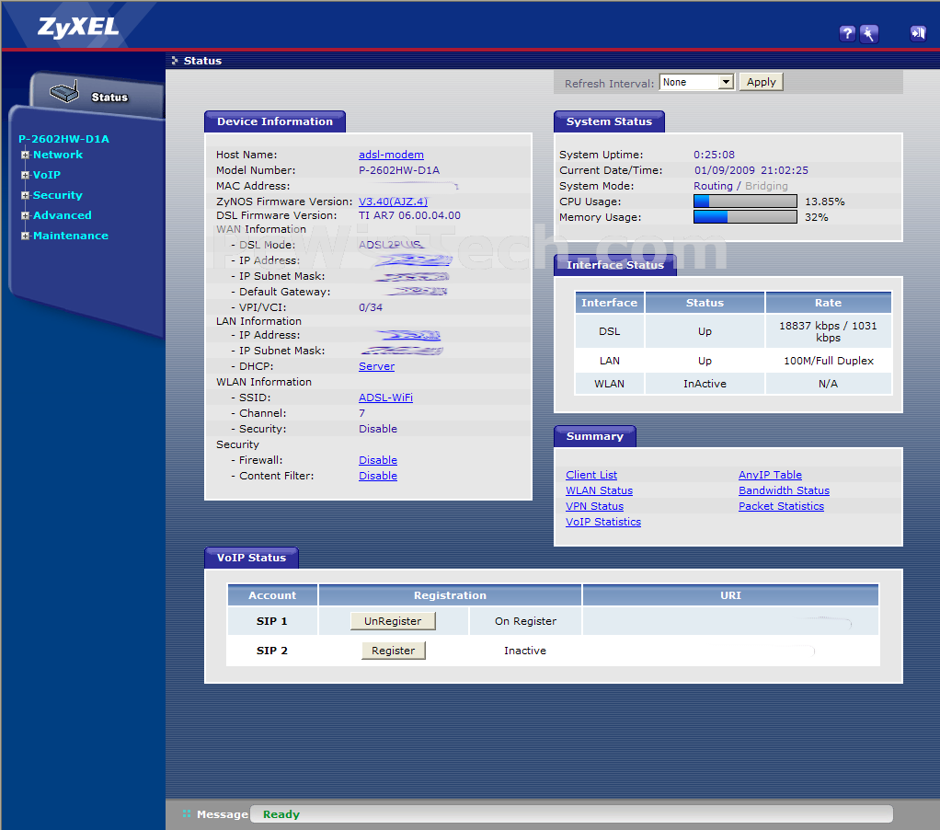Click the System Status panel header
This screenshot has width=940, height=830.
tap(609, 121)
